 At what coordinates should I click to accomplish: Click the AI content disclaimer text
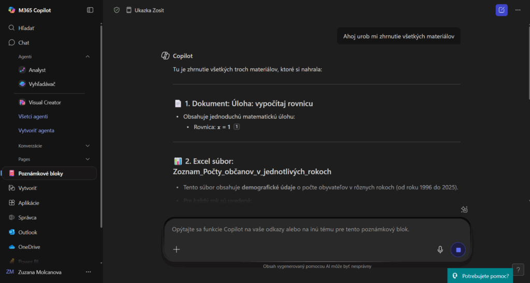[x=317, y=266]
